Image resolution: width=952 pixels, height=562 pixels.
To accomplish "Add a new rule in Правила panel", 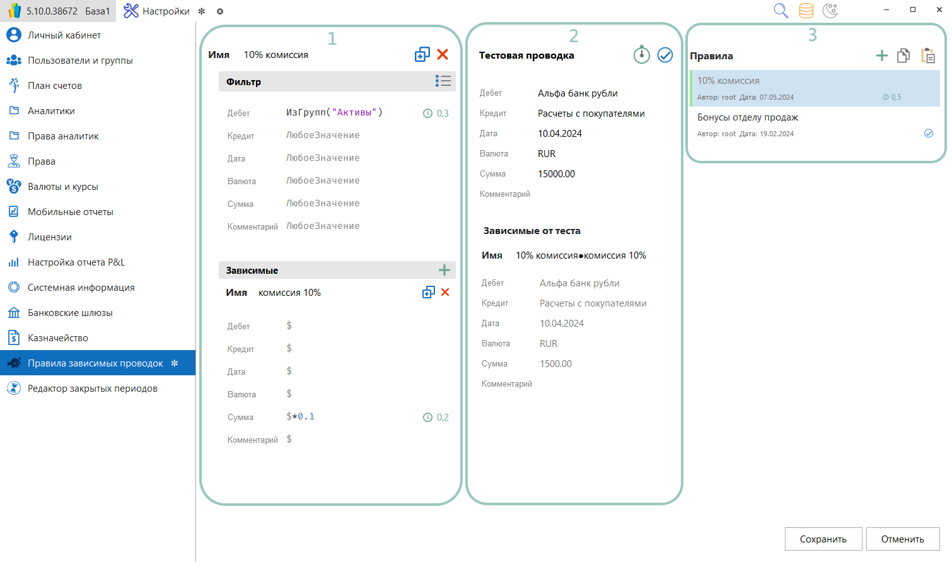I will tap(881, 56).
